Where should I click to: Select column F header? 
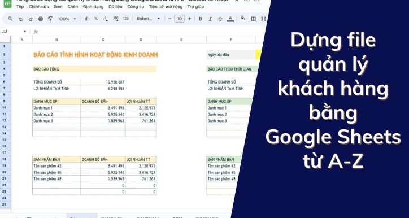tap(231, 40)
